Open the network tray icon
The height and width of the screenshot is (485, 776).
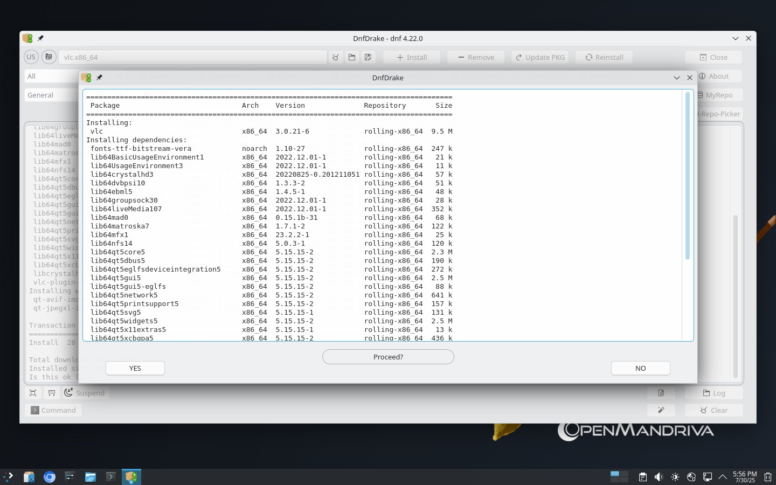[708, 477]
